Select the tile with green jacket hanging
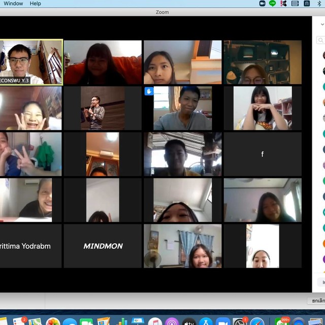Viewport: 325px width, 325px height. (x=30, y=154)
